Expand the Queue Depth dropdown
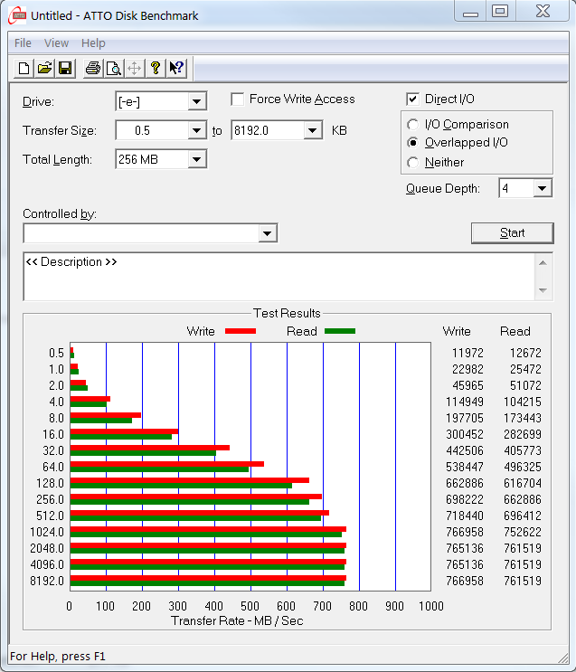This screenshot has width=576, height=672. point(542,189)
